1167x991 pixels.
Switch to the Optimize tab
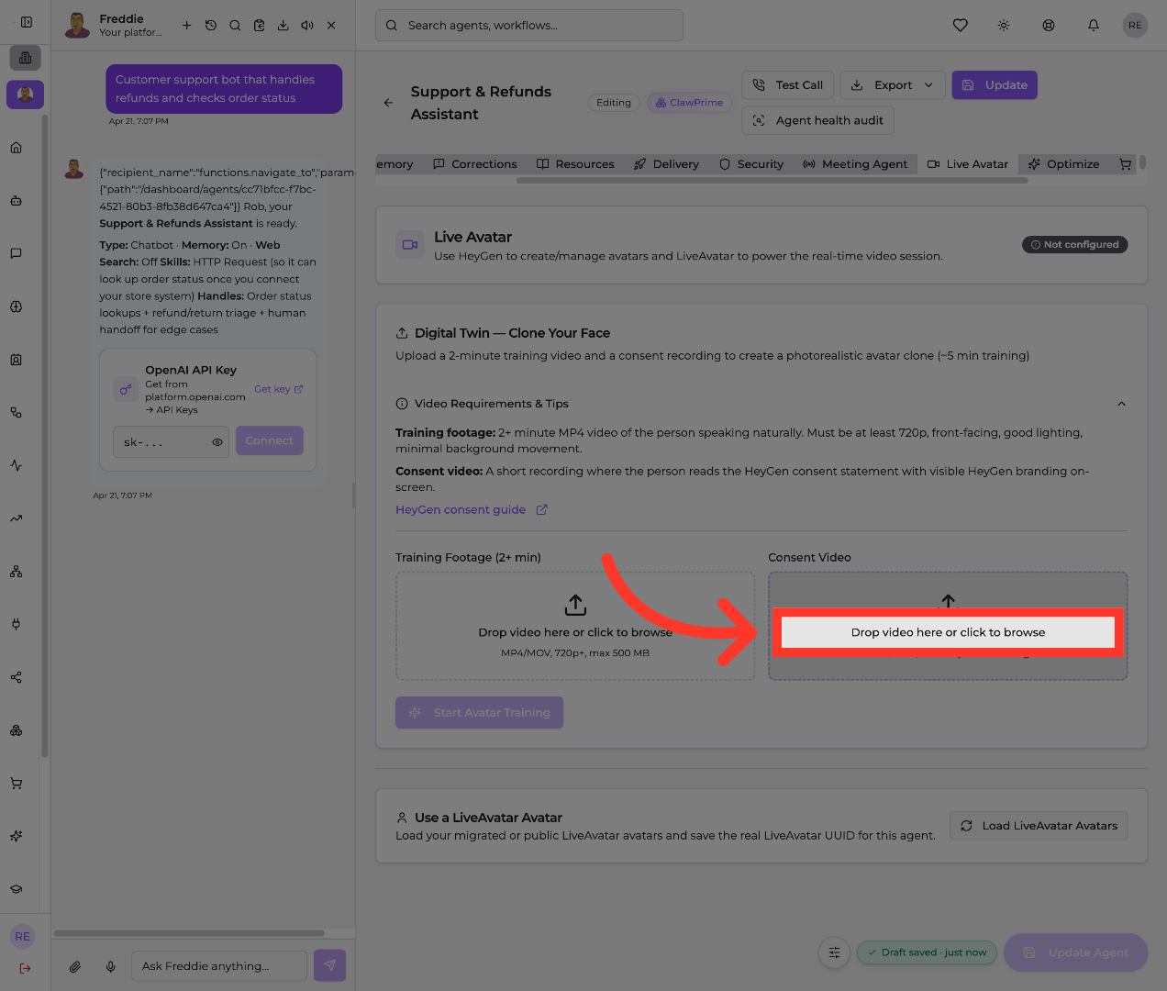click(x=1063, y=164)
